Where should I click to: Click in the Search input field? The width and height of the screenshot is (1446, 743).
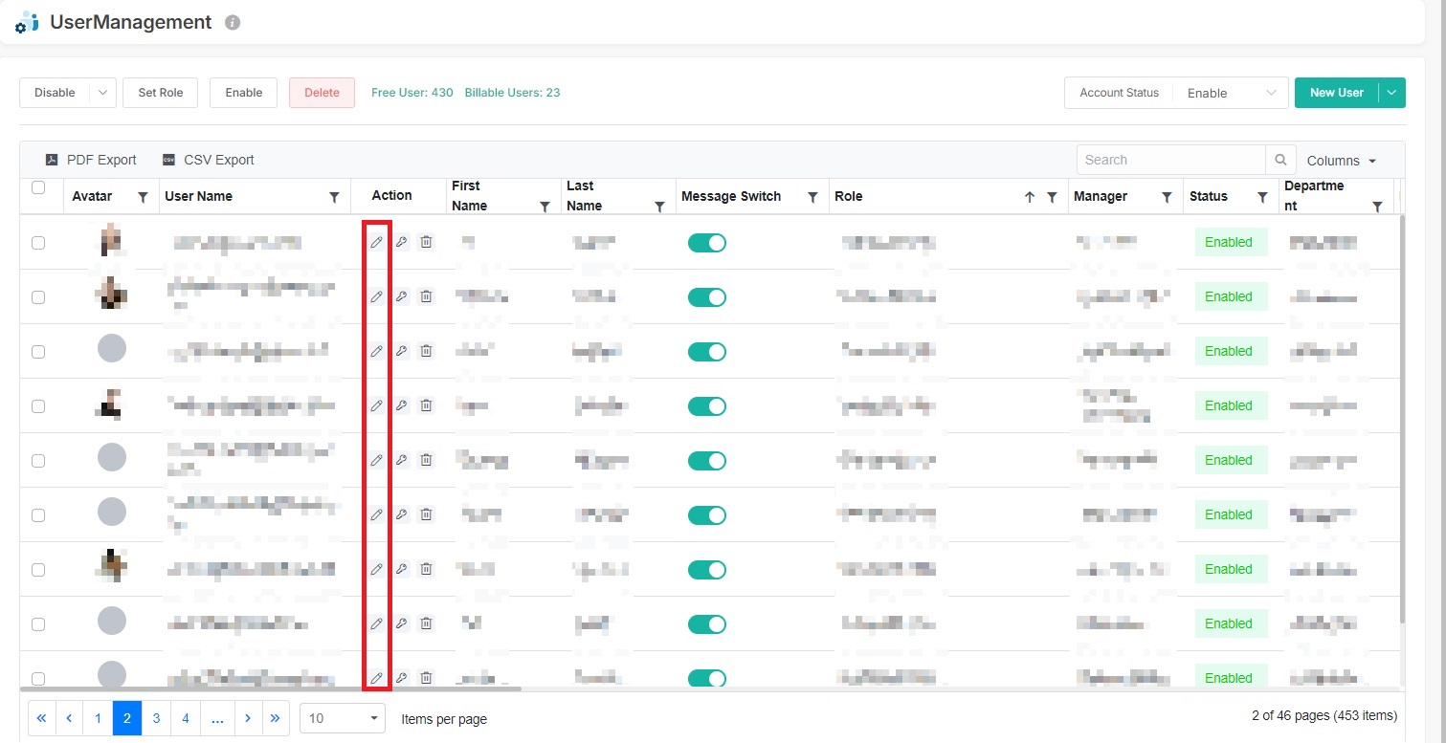1170,160
